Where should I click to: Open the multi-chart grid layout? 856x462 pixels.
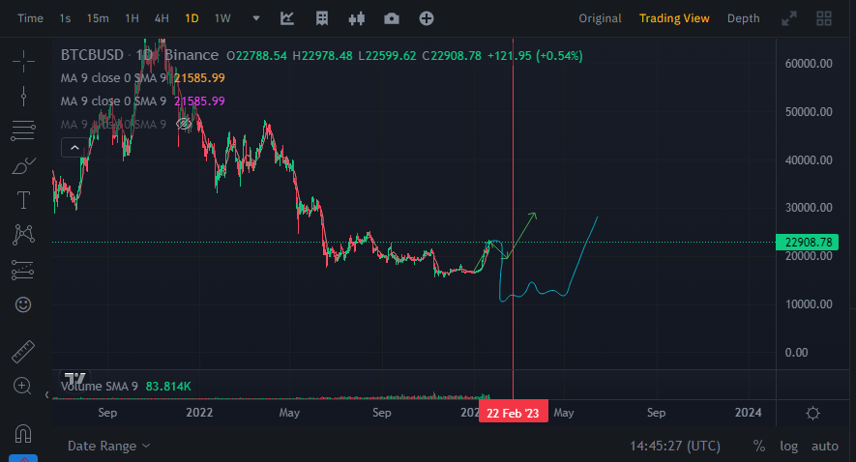[x=824, y=18]
